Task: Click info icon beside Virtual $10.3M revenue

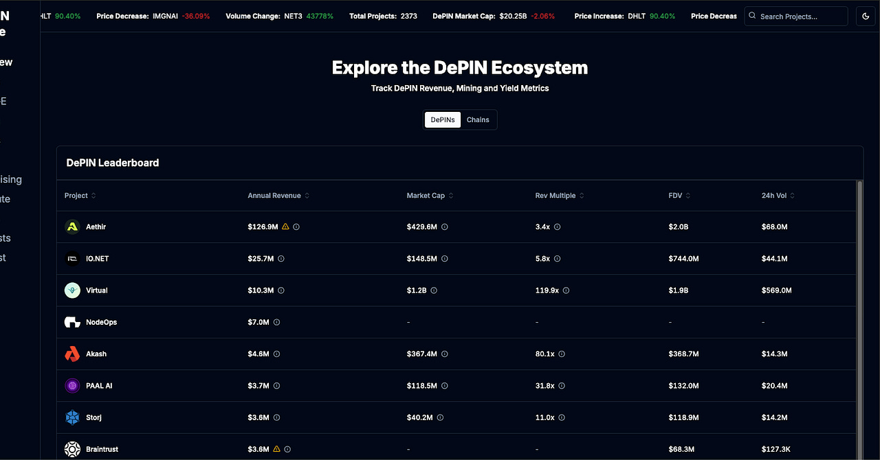Action: (x=281, y=290)
